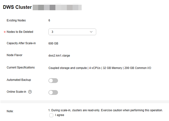Click the dws2.km1.xlarge node flavor text
The image size is (169, 121).
[59, 56]
